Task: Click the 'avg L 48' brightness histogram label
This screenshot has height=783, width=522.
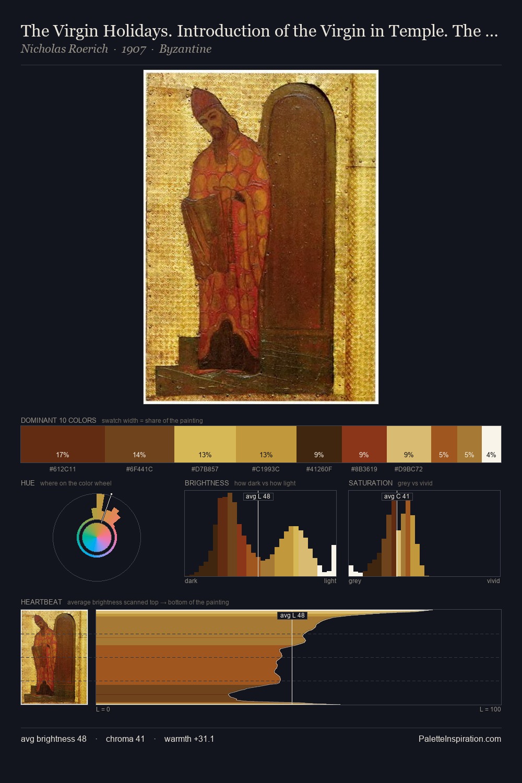Action: point(258,496)
